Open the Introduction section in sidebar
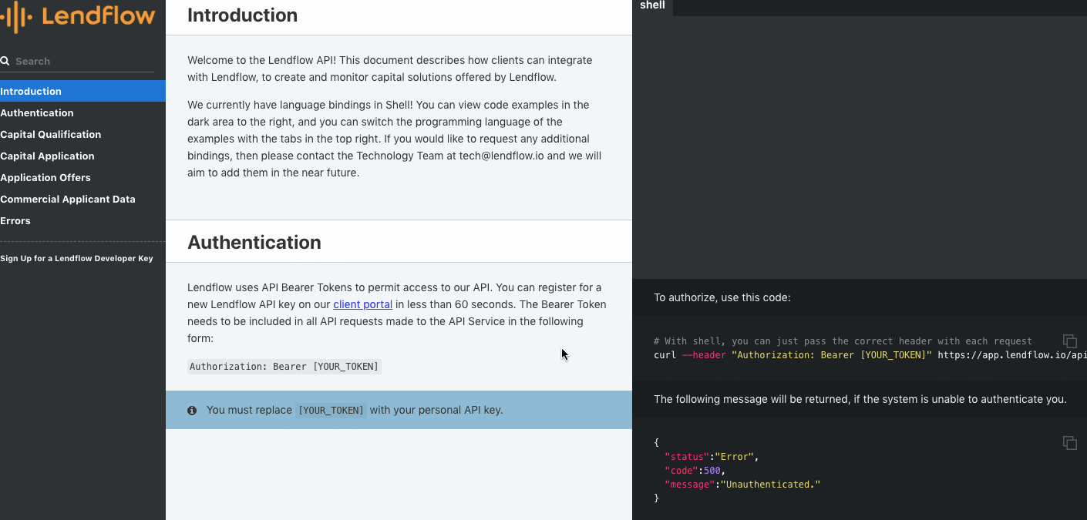The height and width of the screenshot is (520, 1087). [x=82, y=91]
